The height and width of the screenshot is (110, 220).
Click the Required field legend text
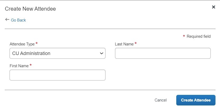[199, 36]
